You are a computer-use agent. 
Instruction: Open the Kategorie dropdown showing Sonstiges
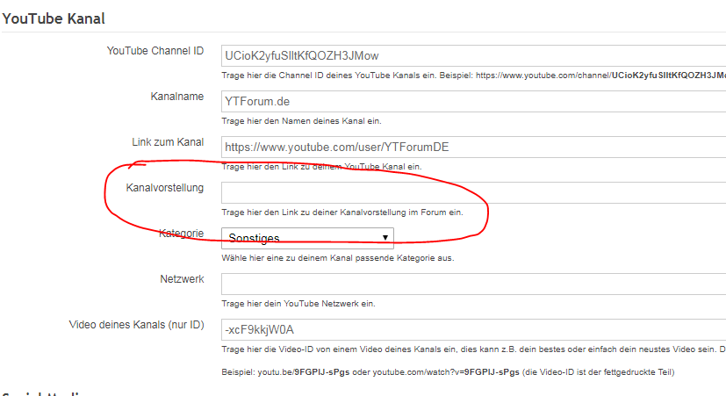307,237
